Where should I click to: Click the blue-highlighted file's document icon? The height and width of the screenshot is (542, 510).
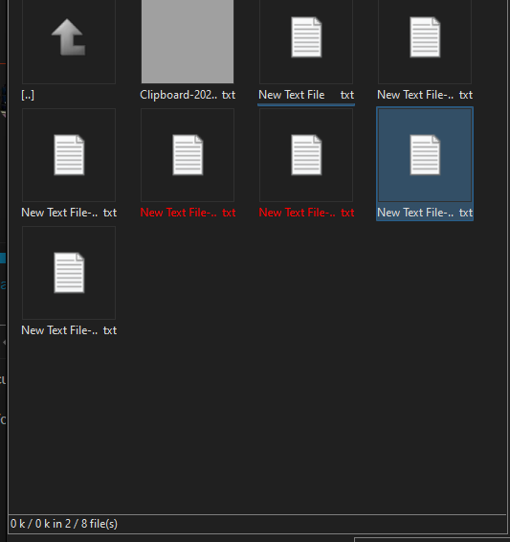point(425,155)
